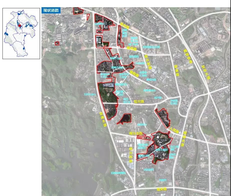Click the 龙澜大道 road label
This screenshot has width=231, height=196.
102,119
